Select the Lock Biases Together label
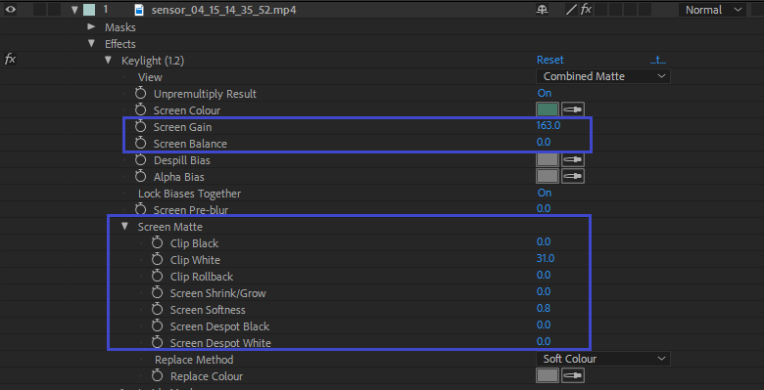Screen dimensions: 764x390 click(190, 194)
